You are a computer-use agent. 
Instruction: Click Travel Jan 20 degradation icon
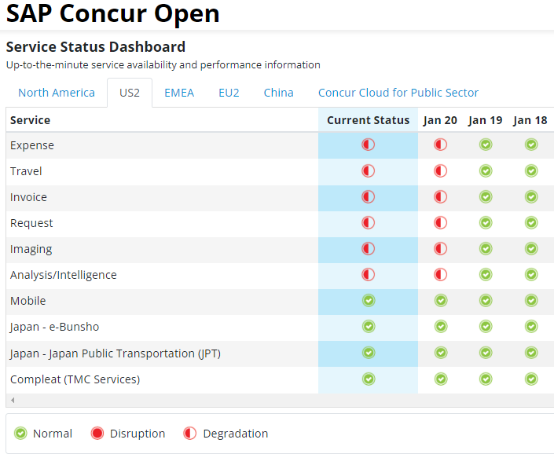(441, 171)
